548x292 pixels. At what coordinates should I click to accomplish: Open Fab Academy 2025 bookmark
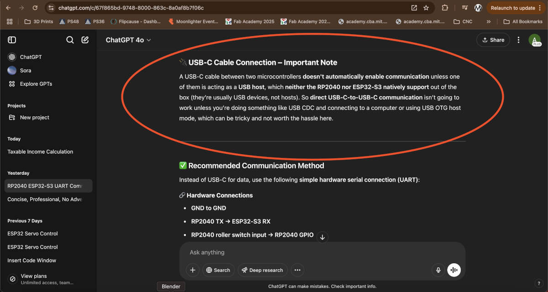(250, 21)
